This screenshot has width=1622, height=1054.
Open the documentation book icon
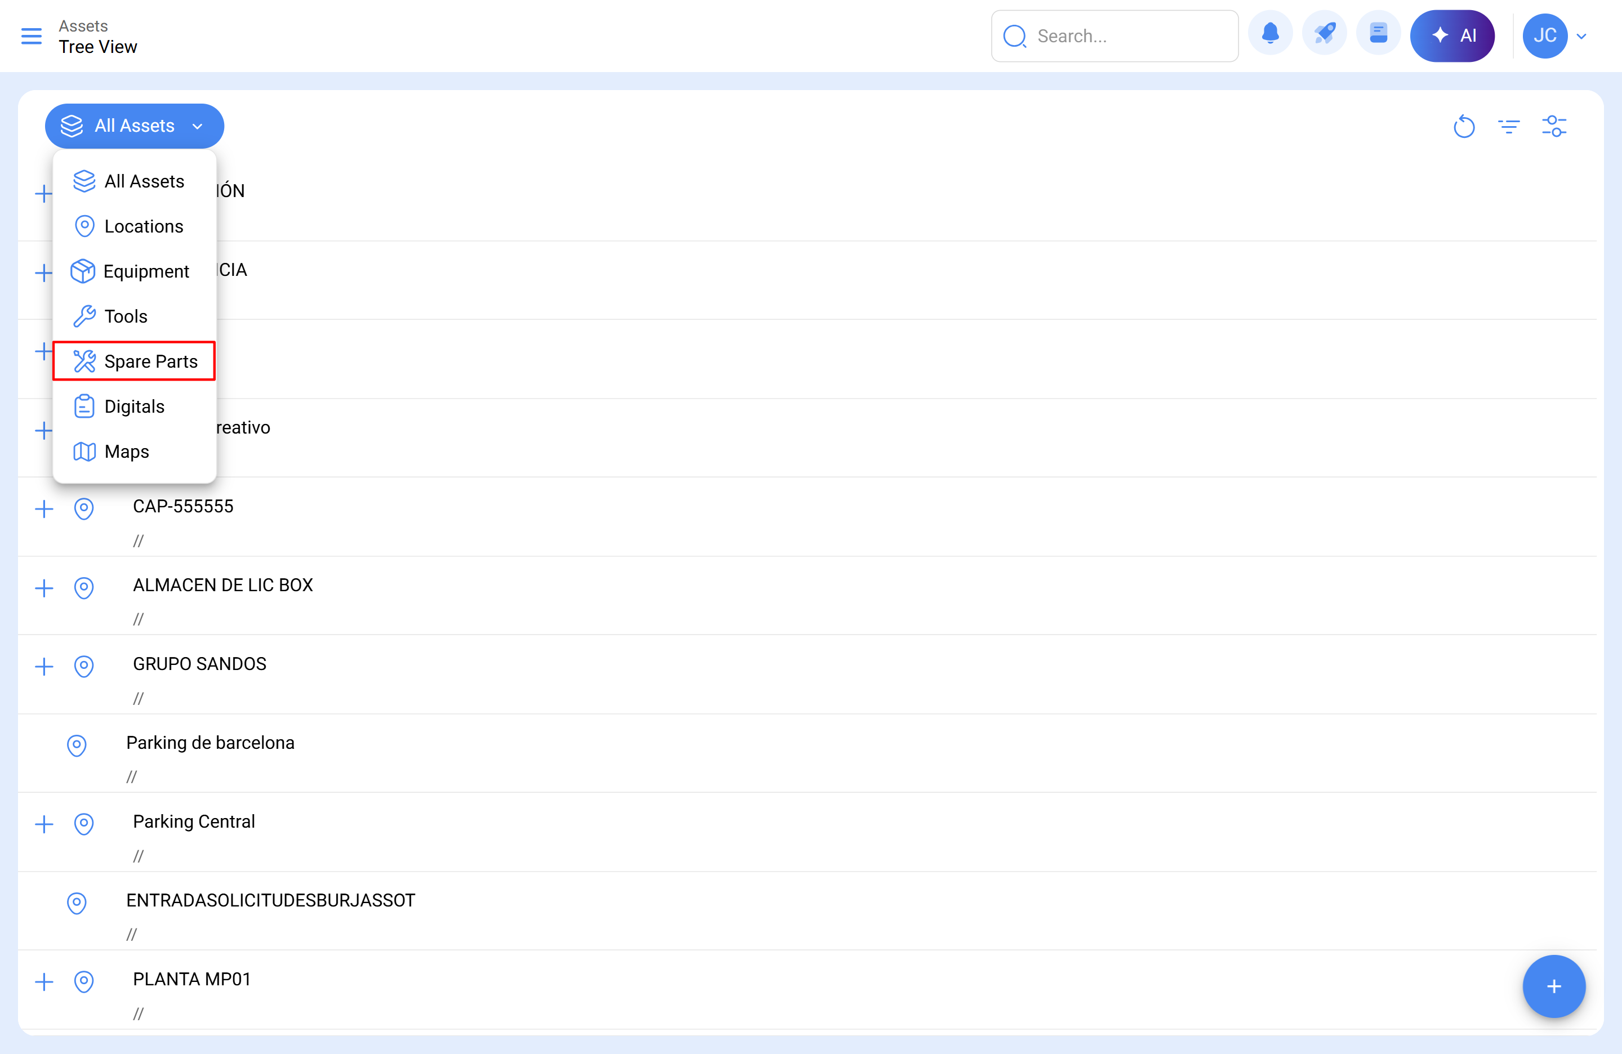click(1378, 34)
